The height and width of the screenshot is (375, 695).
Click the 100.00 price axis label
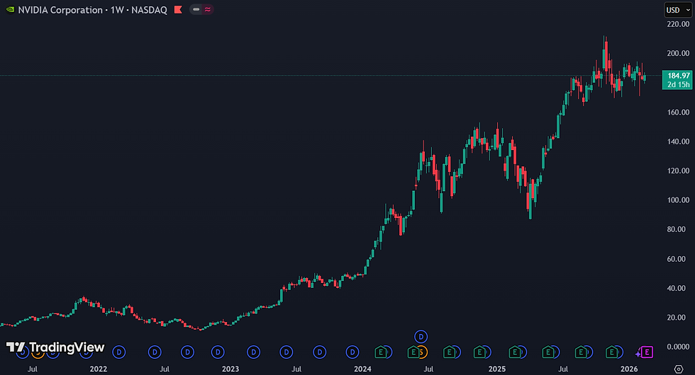click(x=678, y=200)
